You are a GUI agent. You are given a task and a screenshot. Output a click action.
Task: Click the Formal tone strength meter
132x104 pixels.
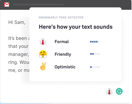(x=95, y=42)
